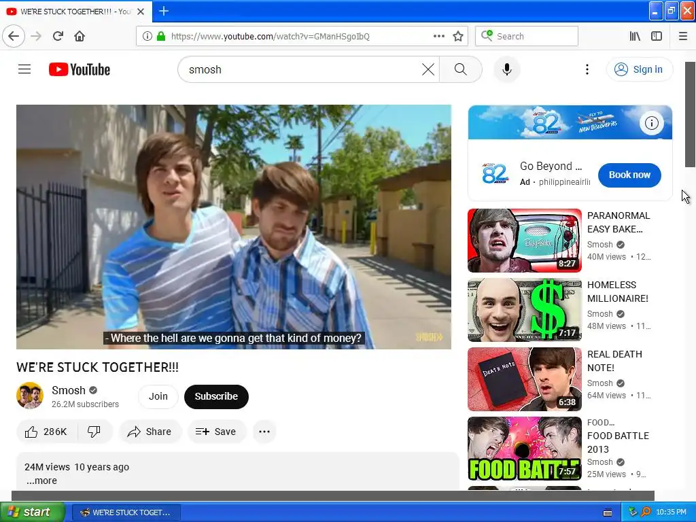Toggle the Firefox sidebar icon
The width and height of the screenshot is (696, 522).
(657, 36)
